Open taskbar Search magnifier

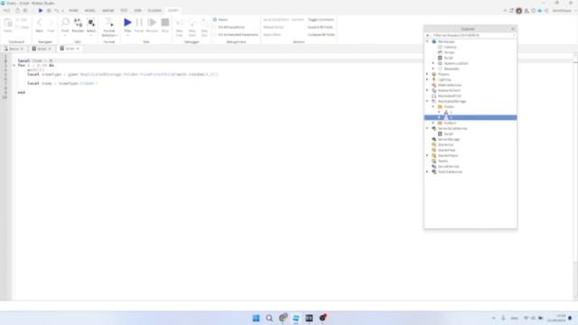click(269, 318)
